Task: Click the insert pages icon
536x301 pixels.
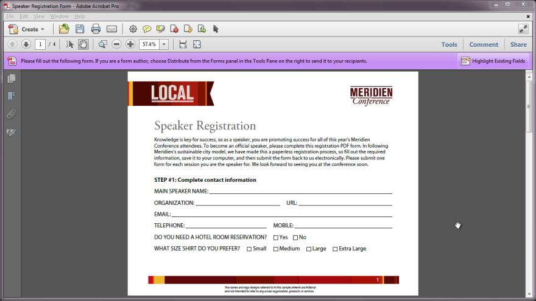Action: pos(202,29)
